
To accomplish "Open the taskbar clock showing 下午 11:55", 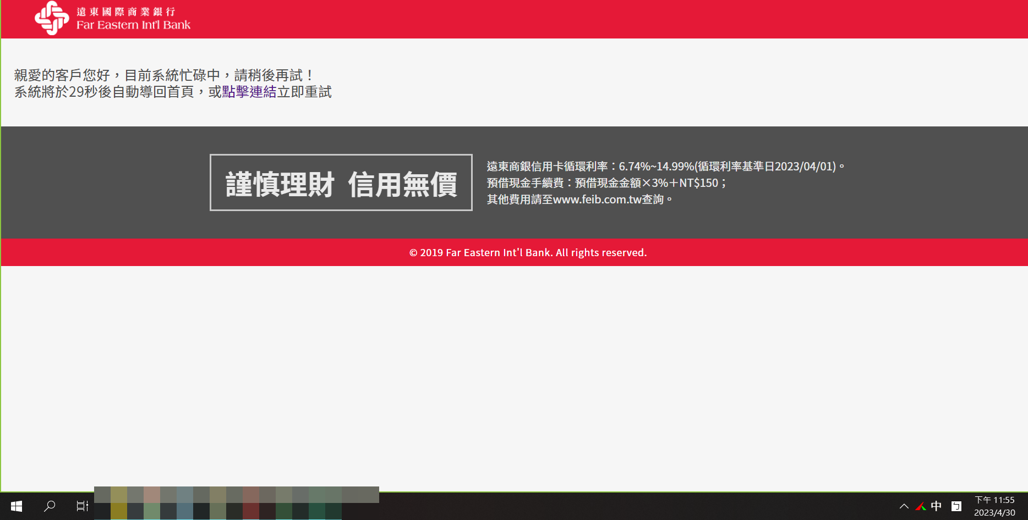I will tap(994, 500).
